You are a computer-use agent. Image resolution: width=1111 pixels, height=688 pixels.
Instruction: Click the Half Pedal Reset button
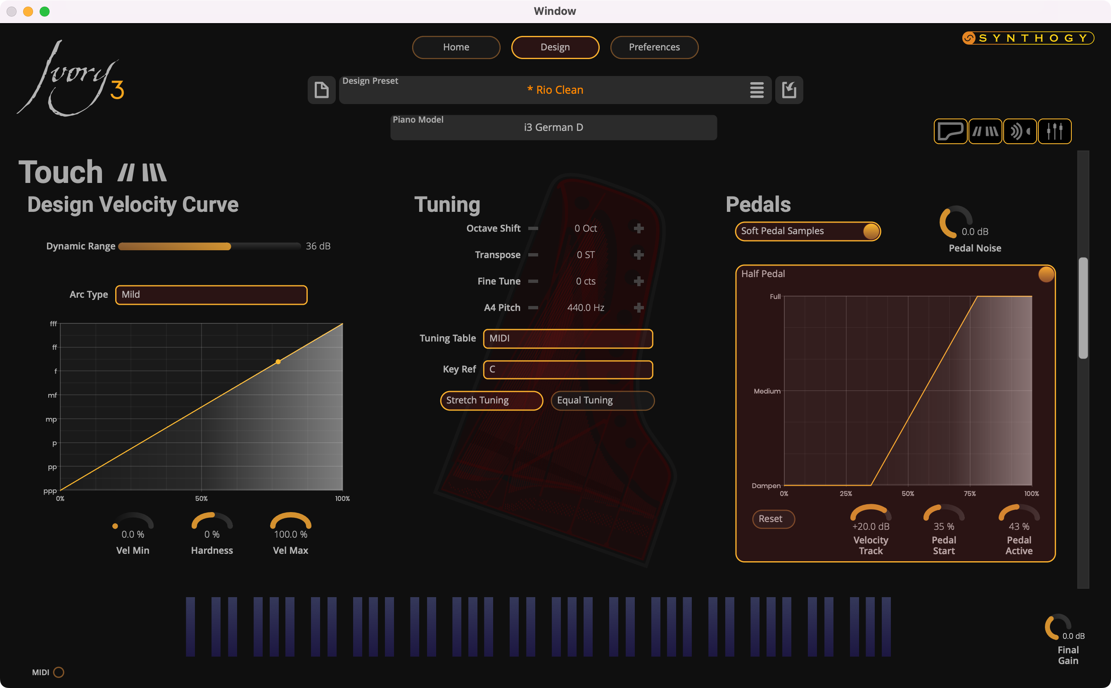pyautogui.click(x=774, y=519)
